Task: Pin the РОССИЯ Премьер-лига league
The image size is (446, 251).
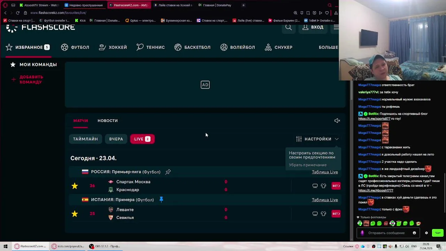Action: pyautogui.click(x=168, y=172)
